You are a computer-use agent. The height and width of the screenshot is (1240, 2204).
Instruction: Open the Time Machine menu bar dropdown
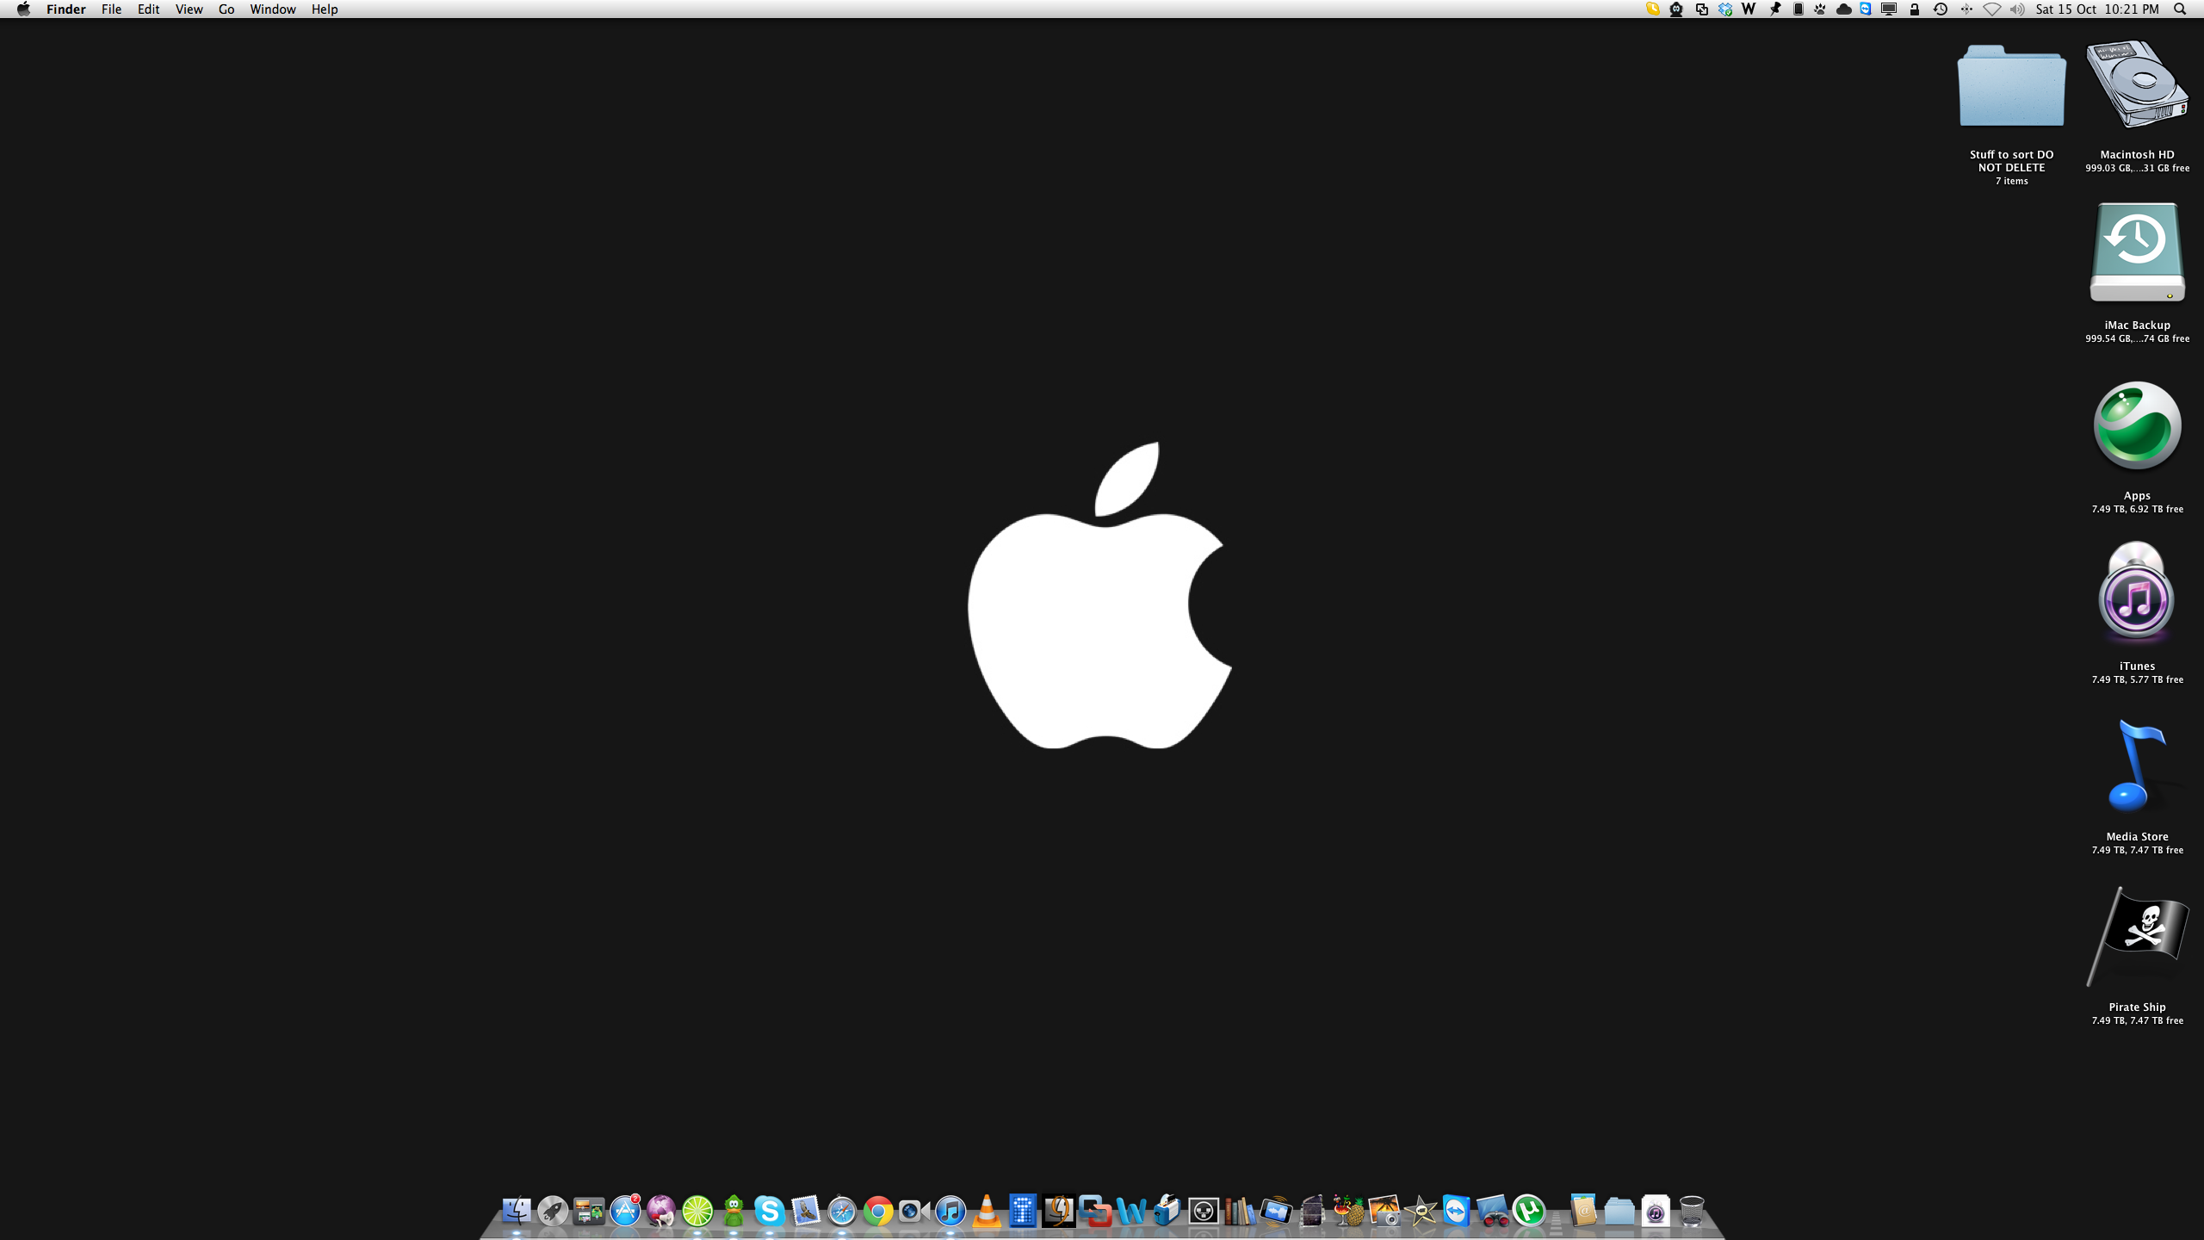click(1941, 9)
